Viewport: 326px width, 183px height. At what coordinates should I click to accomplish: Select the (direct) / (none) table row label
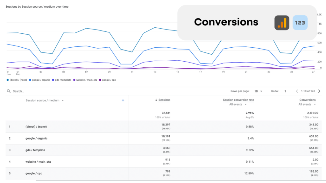[x=36, y=126]
